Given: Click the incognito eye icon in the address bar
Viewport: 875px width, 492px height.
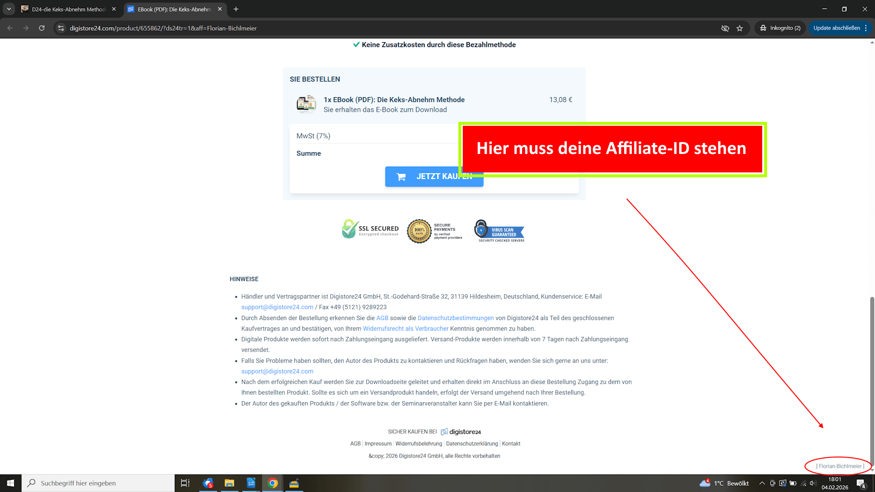Looking at the screenshot, I should [725, 28].
